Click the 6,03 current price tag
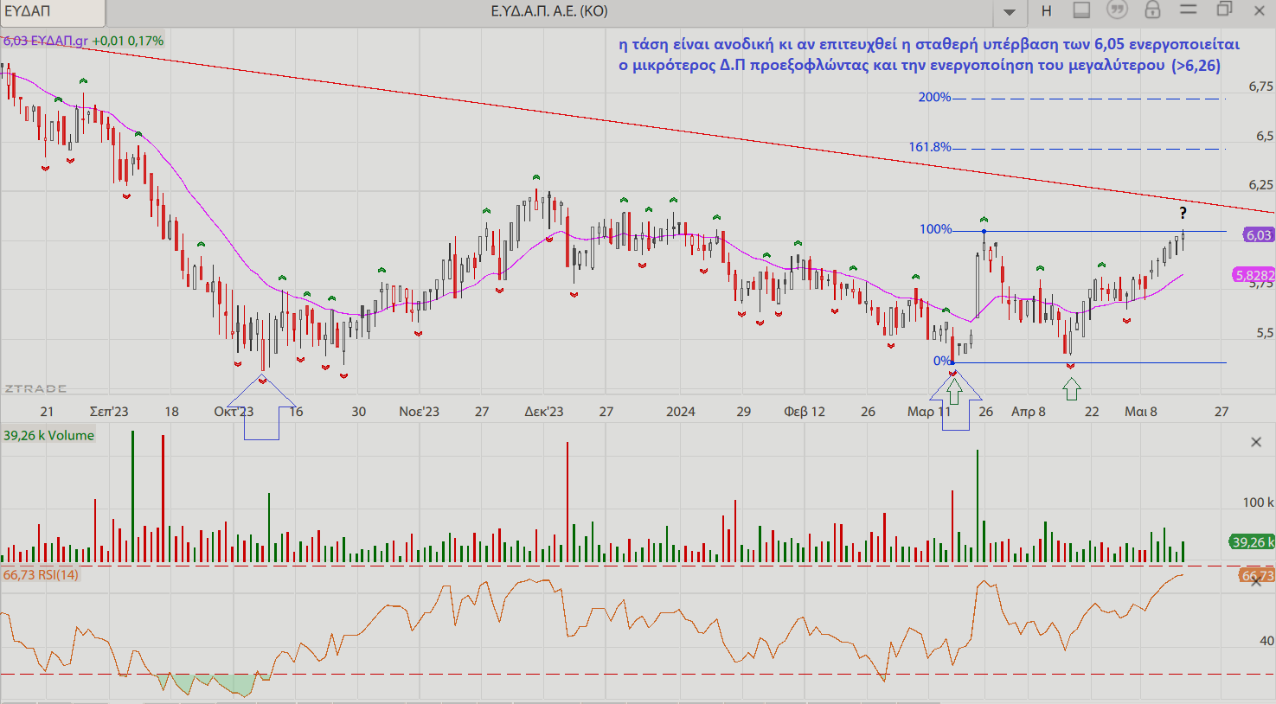This screenshot has width=1276, height=704. coord(1259,235)
